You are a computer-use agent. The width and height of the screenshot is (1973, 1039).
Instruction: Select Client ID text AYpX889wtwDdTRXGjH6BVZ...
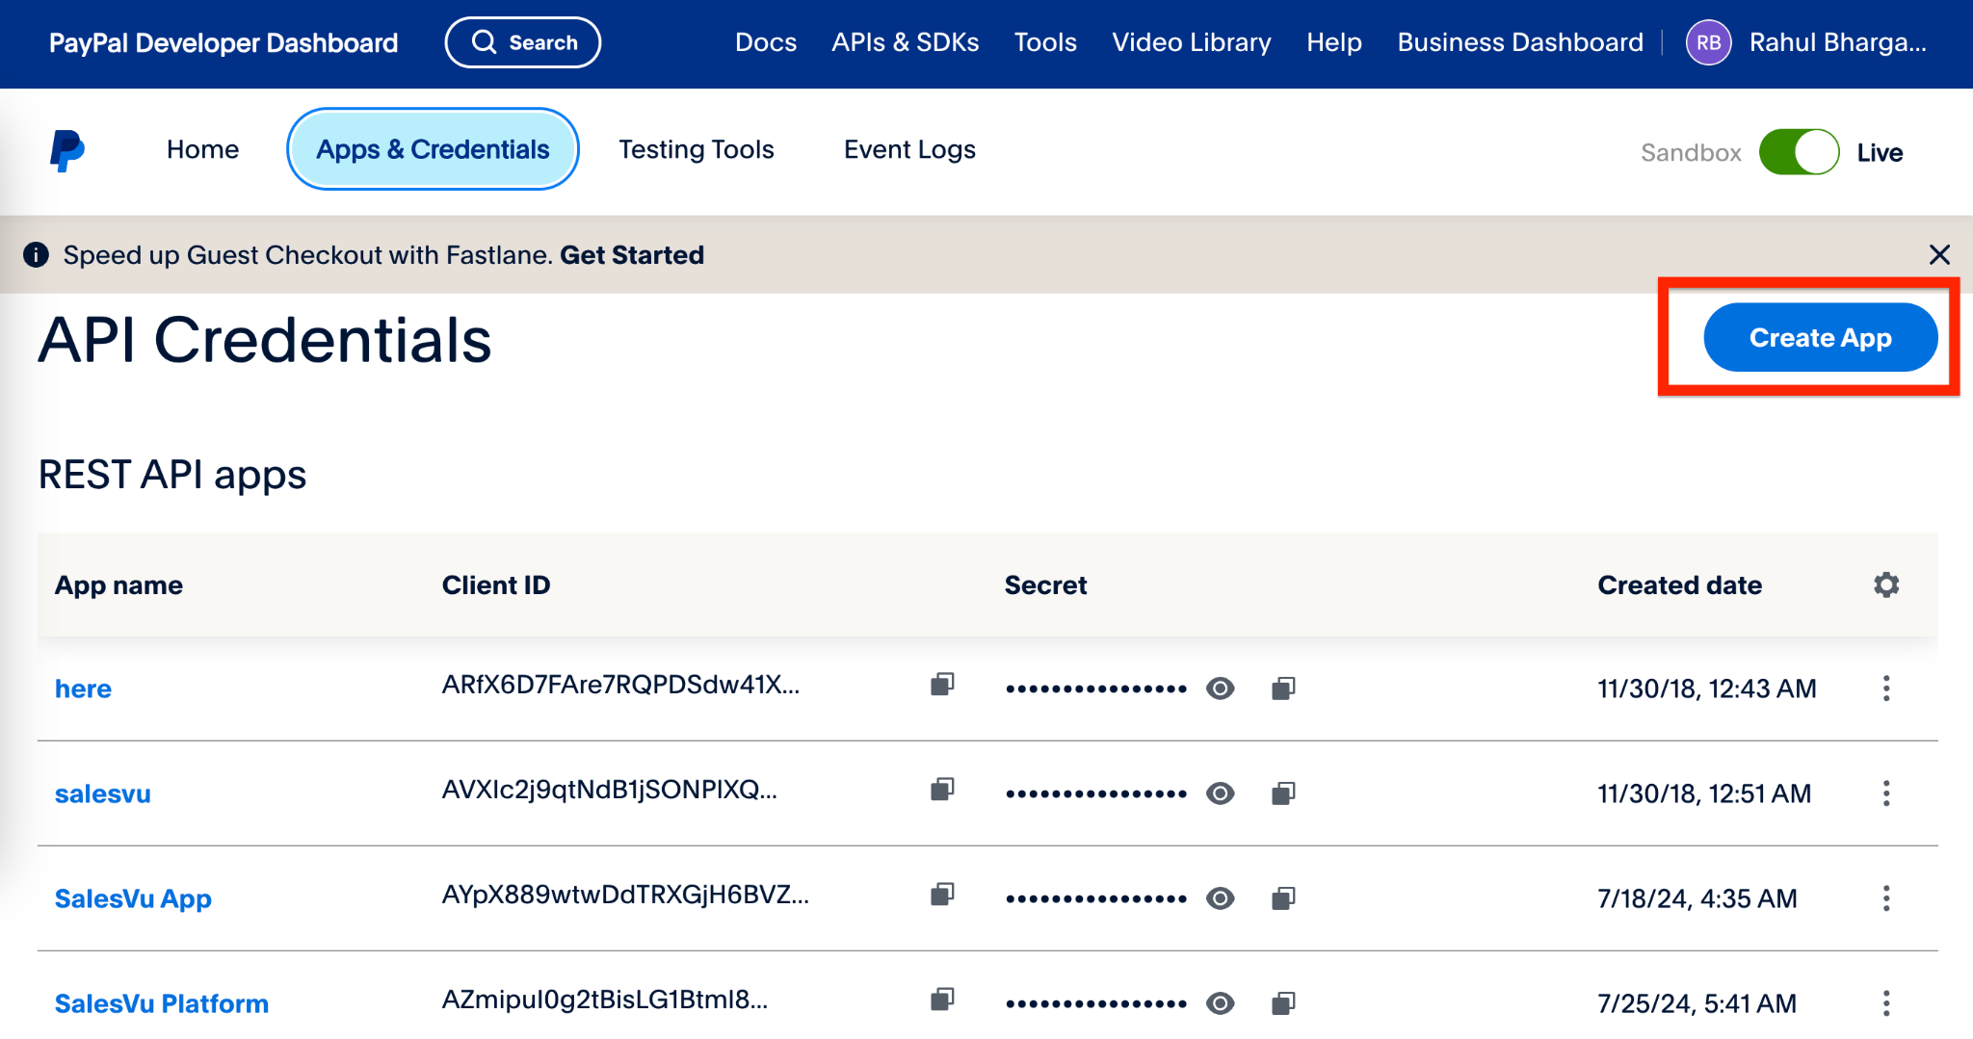625,895
